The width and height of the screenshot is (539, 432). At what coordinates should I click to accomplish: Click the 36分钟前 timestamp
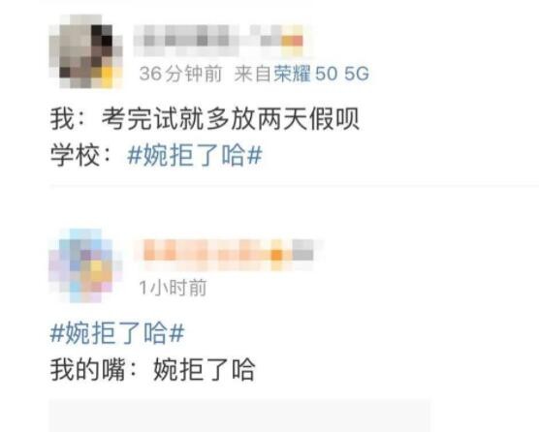click(x=180, y=74)
